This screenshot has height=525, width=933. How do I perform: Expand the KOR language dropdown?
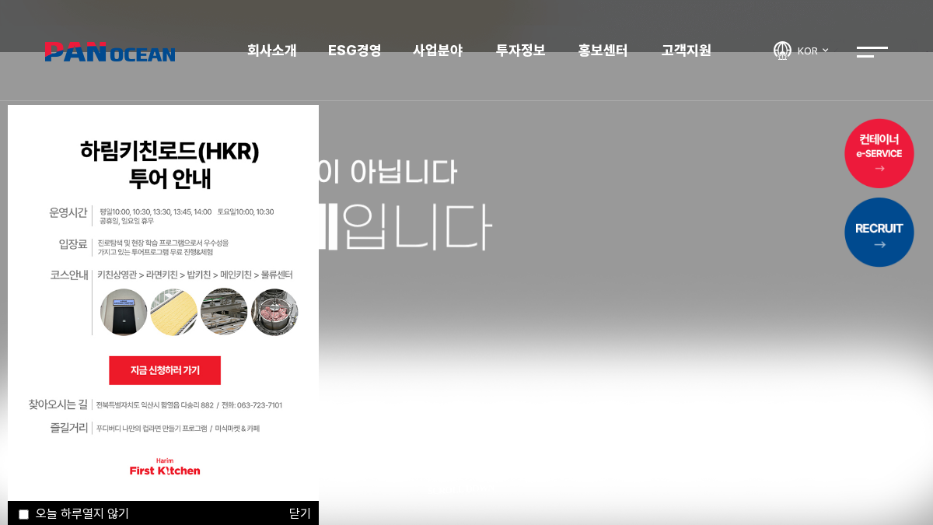coord(812,51)
